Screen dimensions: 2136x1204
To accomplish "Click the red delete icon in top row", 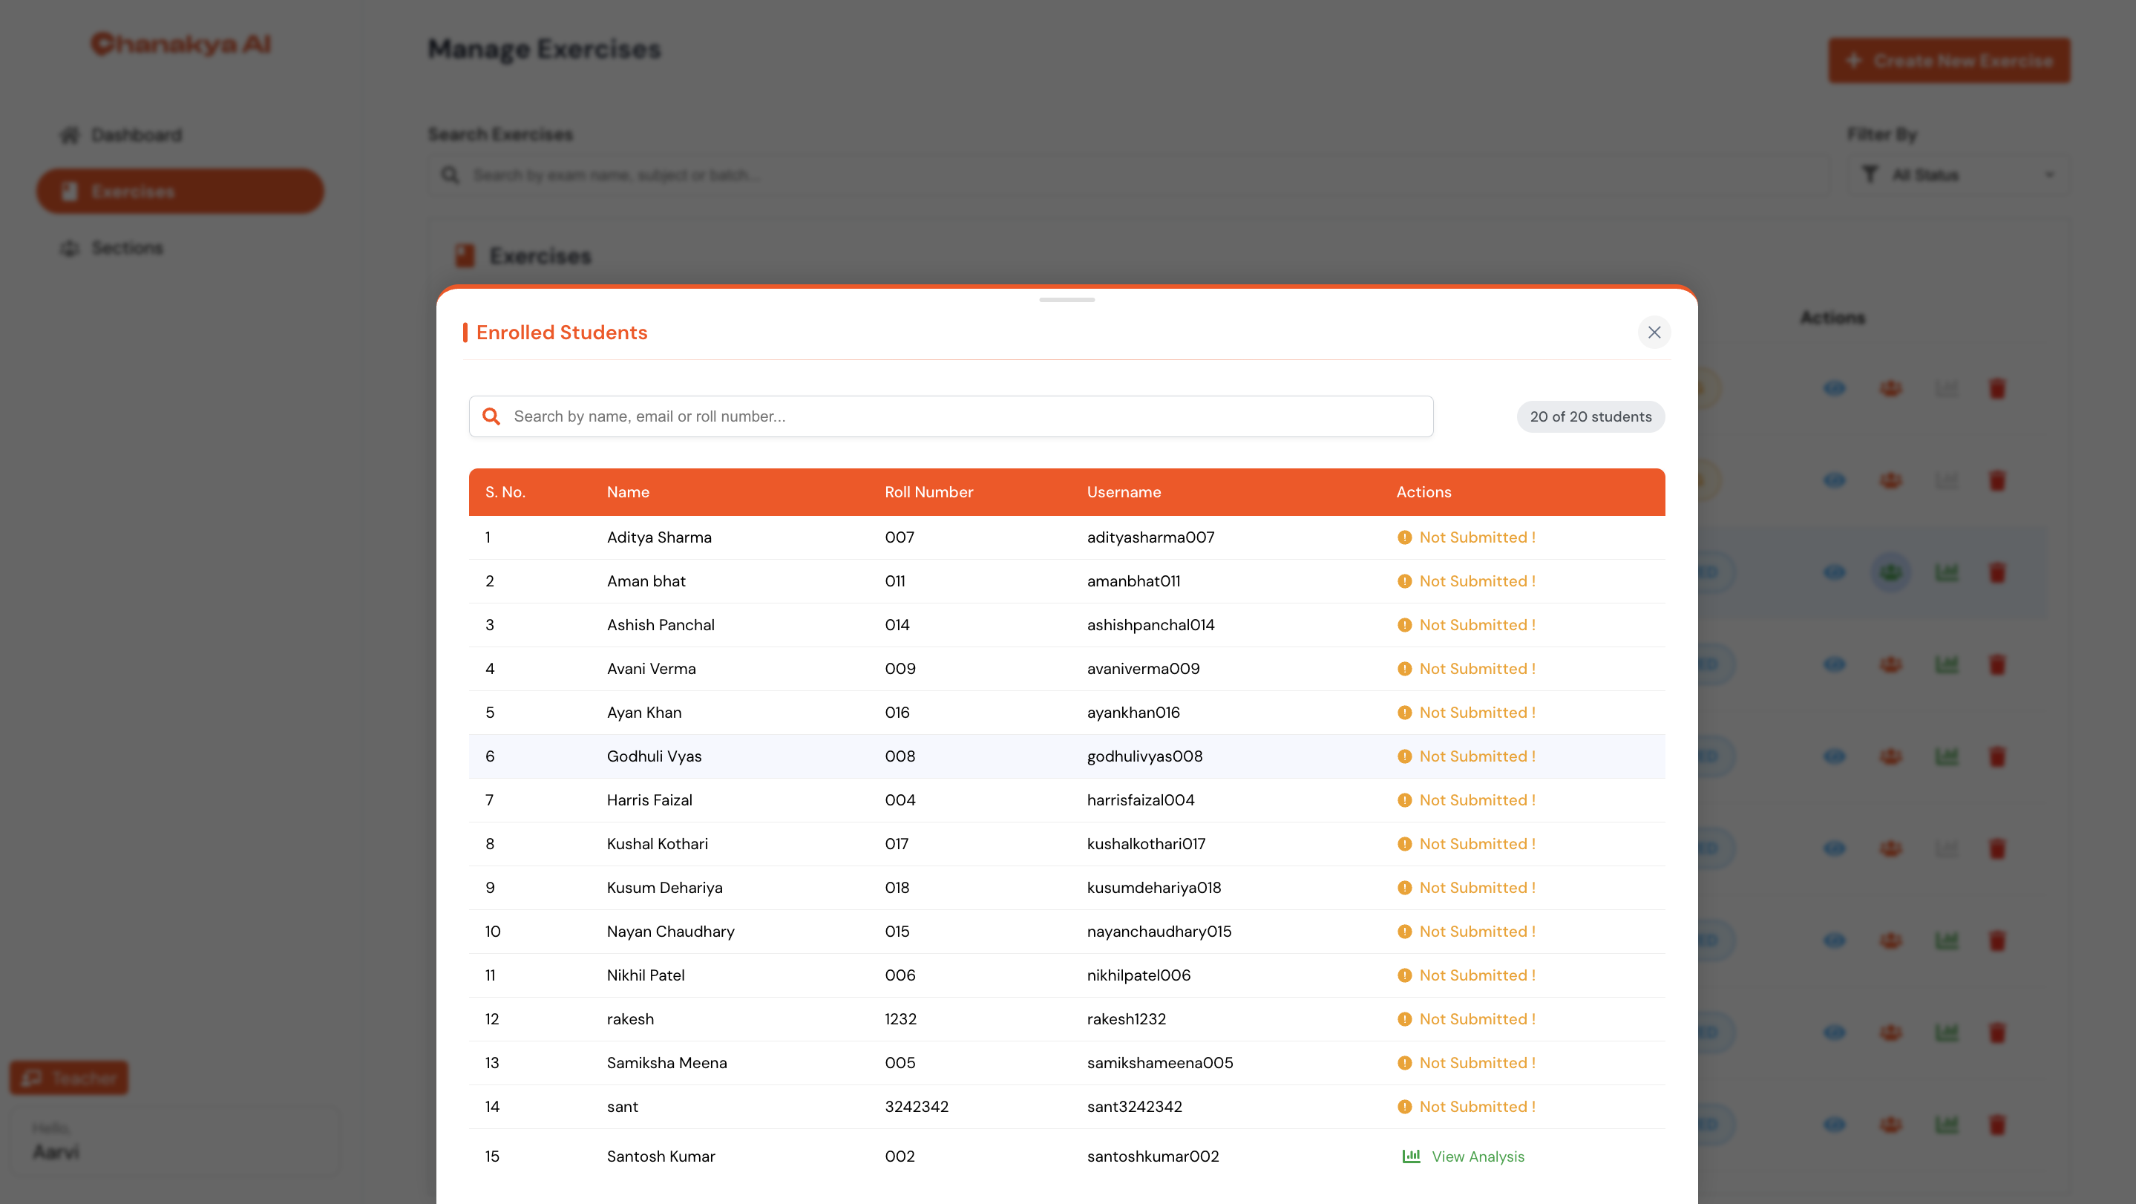I will (x=1996, y=388).
